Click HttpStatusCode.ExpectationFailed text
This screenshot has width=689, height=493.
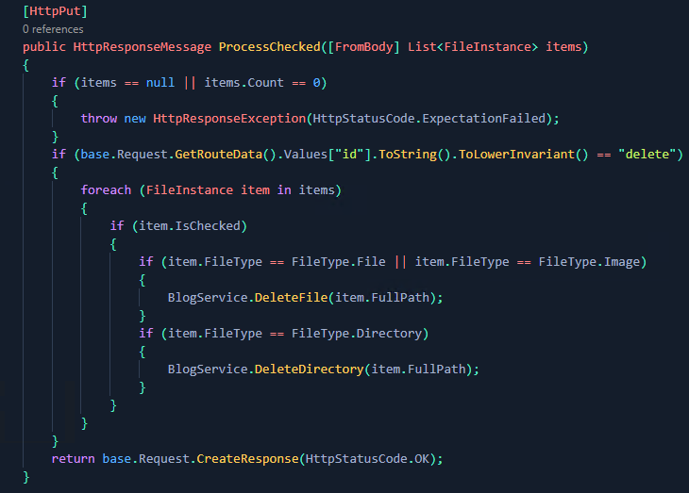(x=429, y=119)
